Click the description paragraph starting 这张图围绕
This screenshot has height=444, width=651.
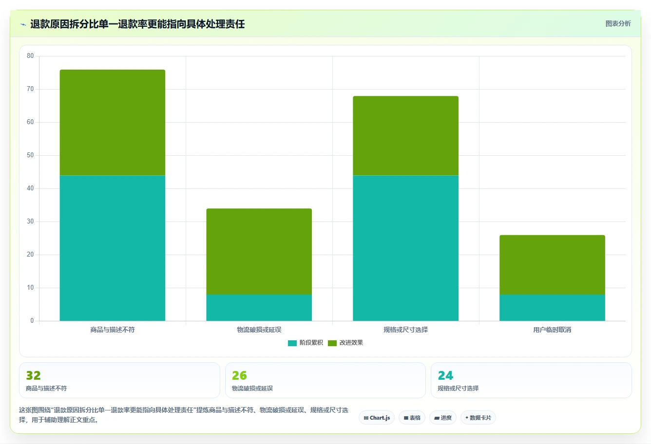click(x=184, y=415)
